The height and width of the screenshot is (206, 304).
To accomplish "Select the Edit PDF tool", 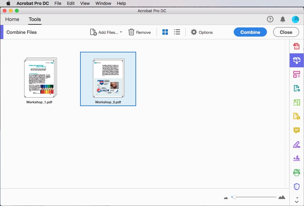I will [296, 102].
